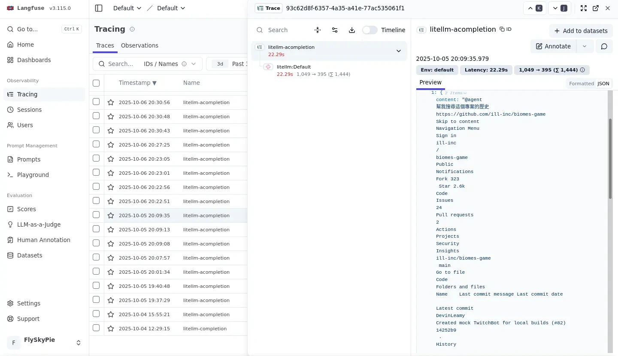Open the trace view filter settings icon

(335, 30)
